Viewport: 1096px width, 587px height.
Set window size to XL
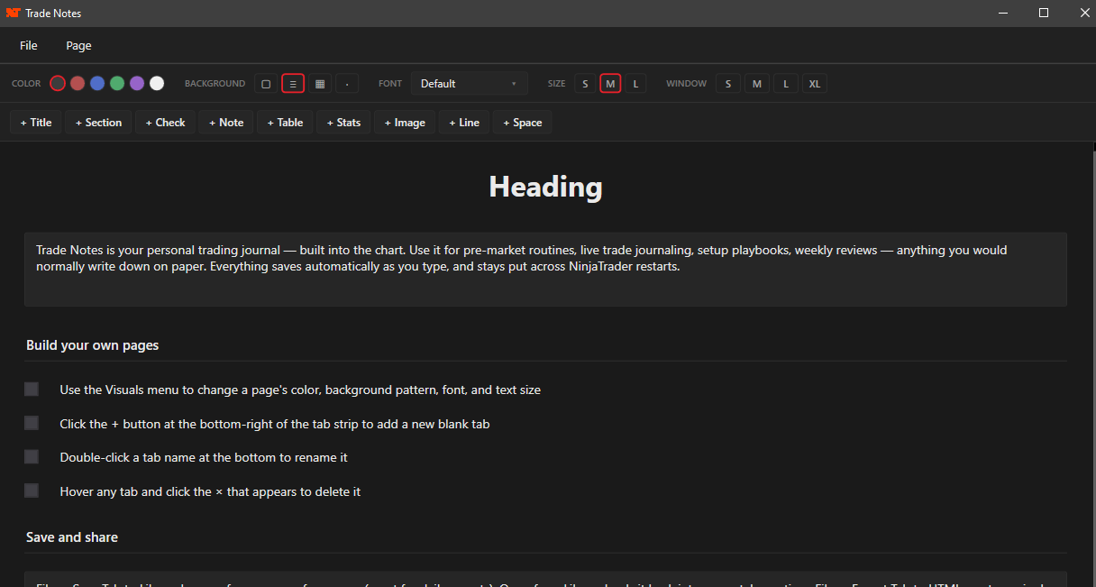[x=815, y=84]
